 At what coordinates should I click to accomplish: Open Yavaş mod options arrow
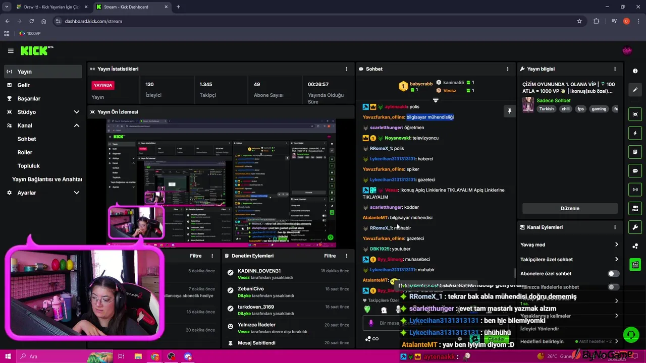(616, 245)
